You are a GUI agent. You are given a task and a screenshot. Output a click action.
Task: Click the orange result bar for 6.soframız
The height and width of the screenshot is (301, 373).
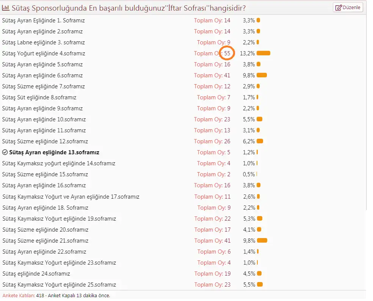pos(262,75)
